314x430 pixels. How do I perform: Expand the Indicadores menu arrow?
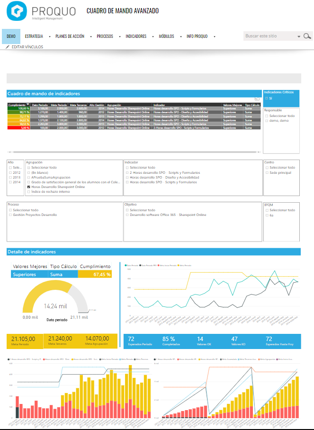click(153, 36)
